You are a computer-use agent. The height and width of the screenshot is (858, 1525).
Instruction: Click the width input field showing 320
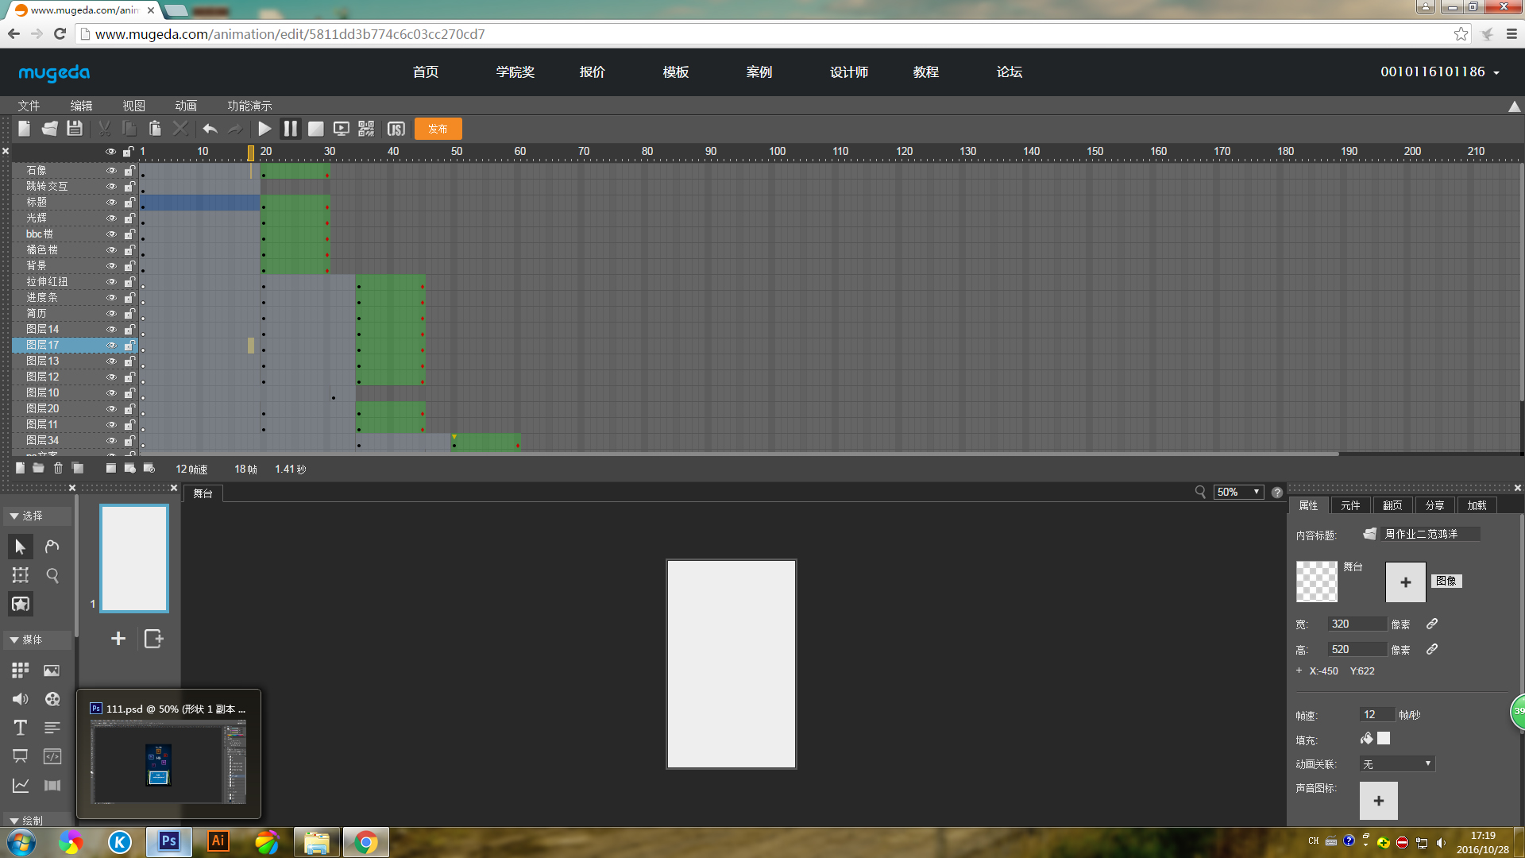[1357, 624]
